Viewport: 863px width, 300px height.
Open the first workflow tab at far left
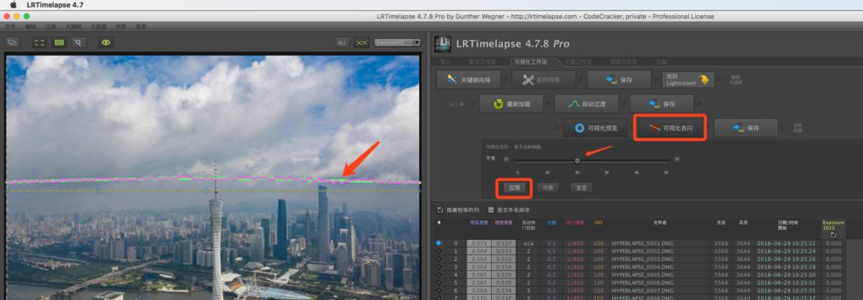(x=445, y=62)
